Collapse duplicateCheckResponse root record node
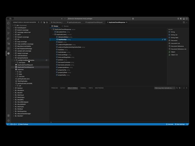 click(x=51, y=30)
